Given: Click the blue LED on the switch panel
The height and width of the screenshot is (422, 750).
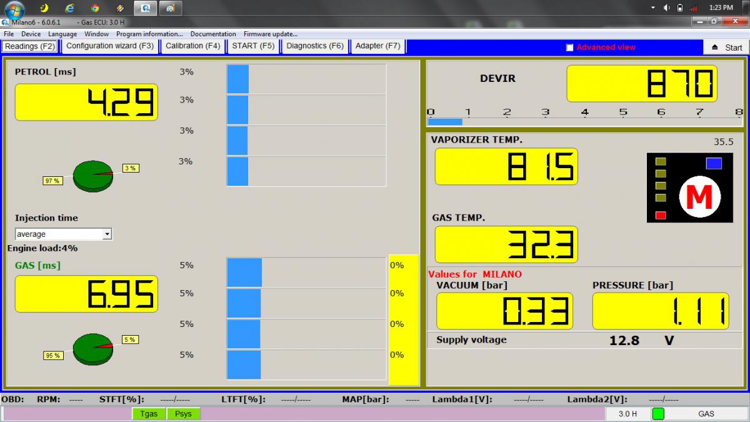Looking at the screenshot, I should tap(714, 164).
